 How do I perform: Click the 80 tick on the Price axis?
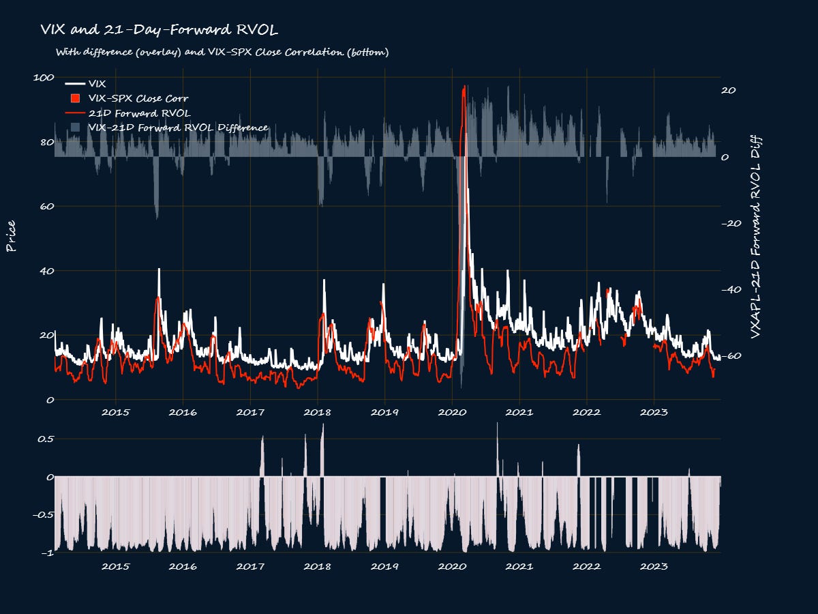pyautogui.click(x=46, y=142)
